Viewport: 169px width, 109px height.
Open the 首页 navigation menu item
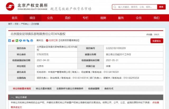tap(15, 18)
